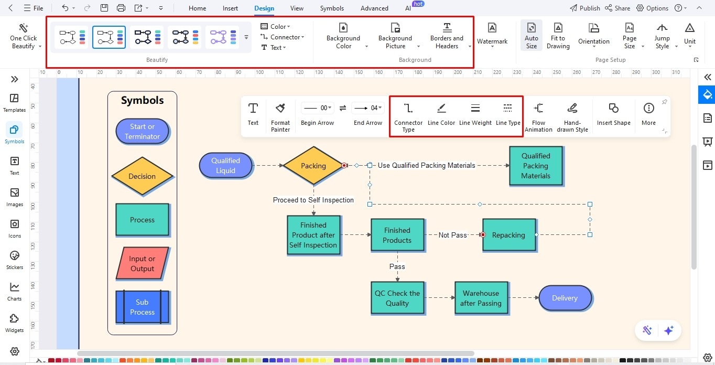This screenshot has width=715, height=365.
Task: Switch to the Symbols ribbon tab
Action: pyautogui.click(x=332, y=8)
